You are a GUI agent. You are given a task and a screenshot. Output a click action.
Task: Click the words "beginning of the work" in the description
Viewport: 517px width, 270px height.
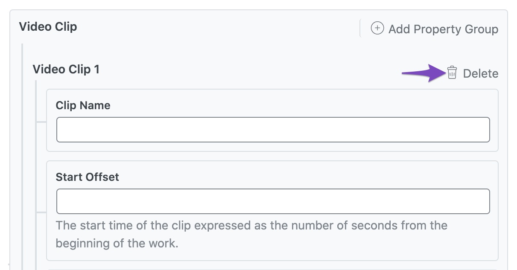[x=117, y=244]
